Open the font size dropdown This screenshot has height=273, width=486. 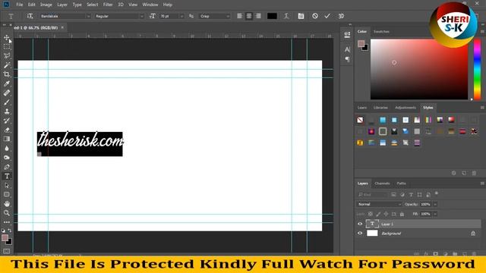click(x=181, y=16)
